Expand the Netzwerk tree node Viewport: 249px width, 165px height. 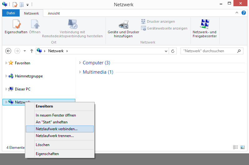(x=6, y=102)
